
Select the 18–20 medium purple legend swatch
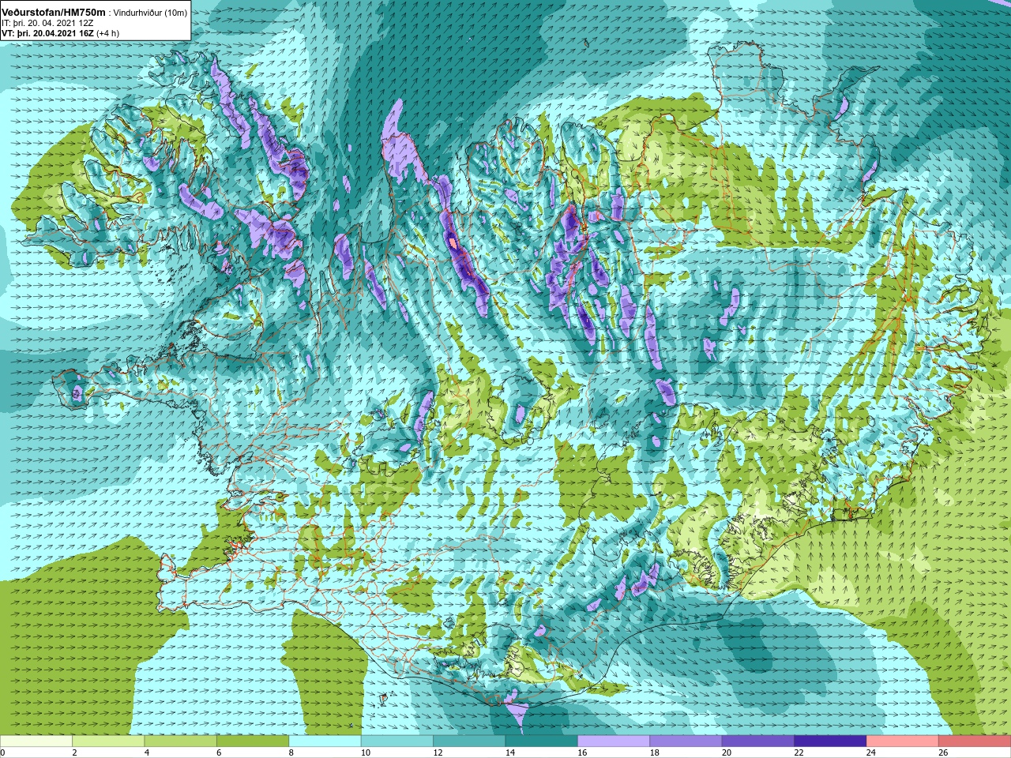[686, 741]
